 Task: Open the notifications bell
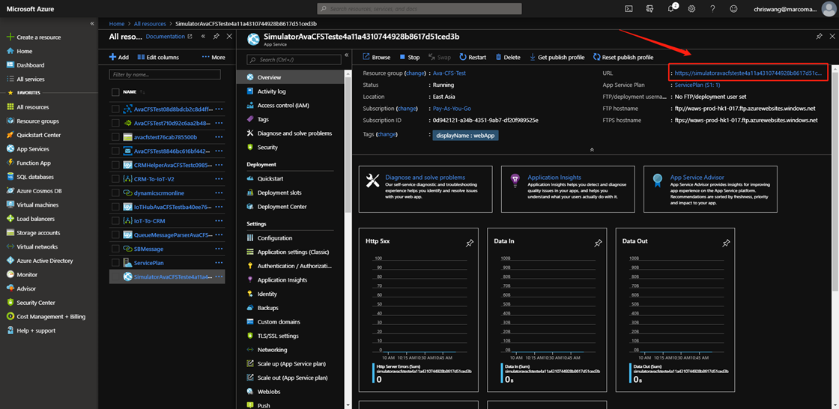click(x=671, y=8)
